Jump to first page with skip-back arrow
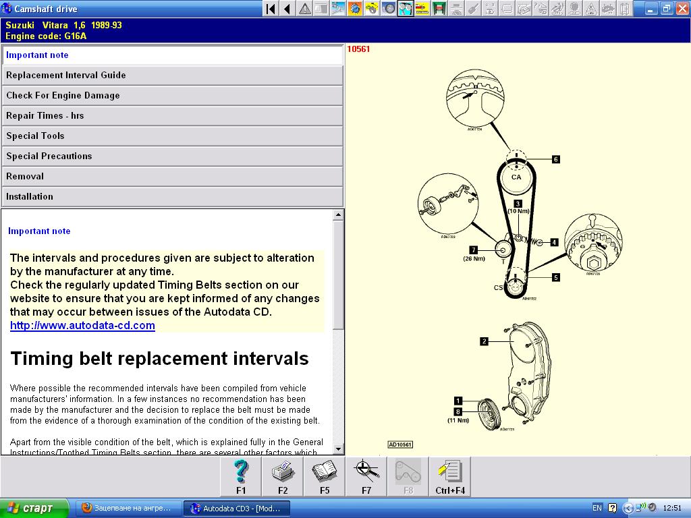This screenshot has width=691, height=518. [271, 9]
